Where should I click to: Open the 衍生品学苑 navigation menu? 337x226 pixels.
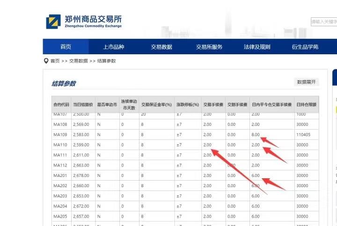pyautogui.click(x=305, y=47)
